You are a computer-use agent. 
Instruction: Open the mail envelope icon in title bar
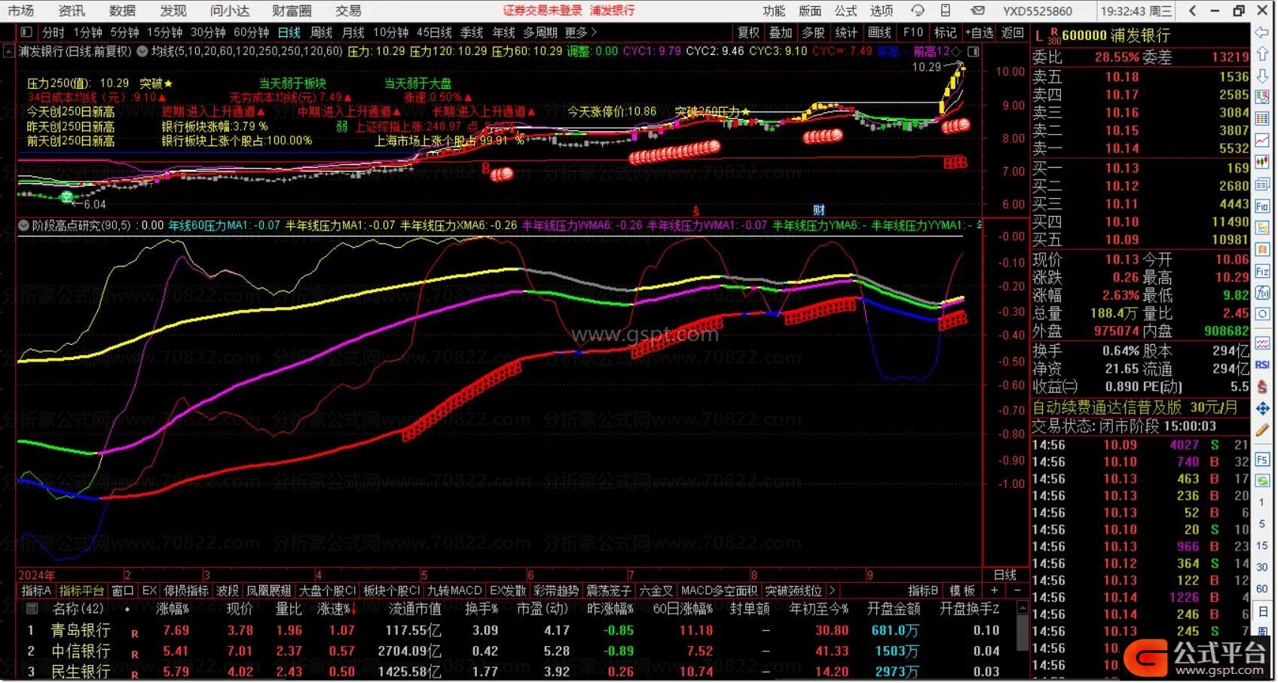click(x=977, y=11)
